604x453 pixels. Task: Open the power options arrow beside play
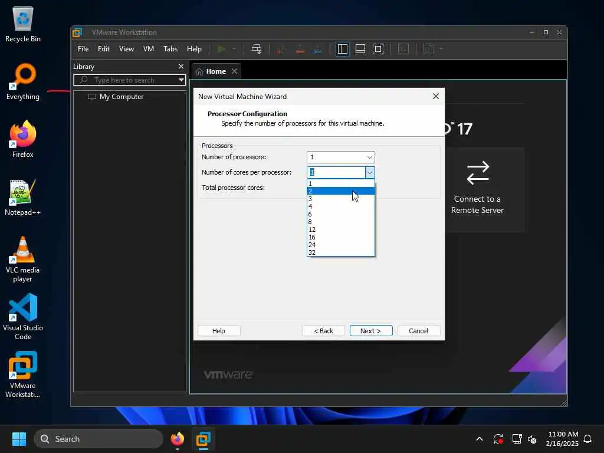234,49
